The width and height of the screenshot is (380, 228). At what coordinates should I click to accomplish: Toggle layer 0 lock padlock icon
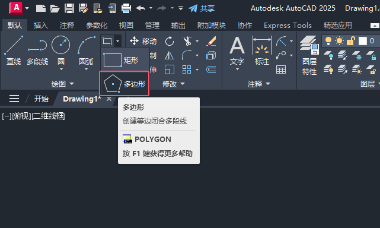tap(351, 41)
